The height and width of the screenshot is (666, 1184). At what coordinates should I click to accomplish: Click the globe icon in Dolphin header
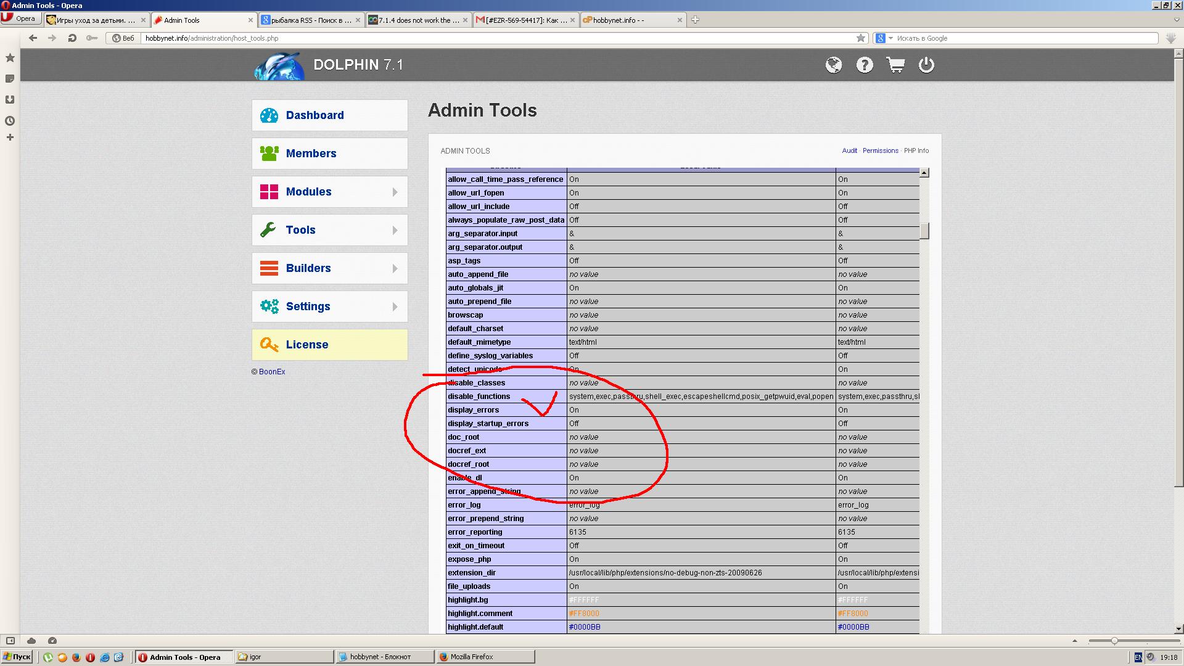(x=834, y=65)
